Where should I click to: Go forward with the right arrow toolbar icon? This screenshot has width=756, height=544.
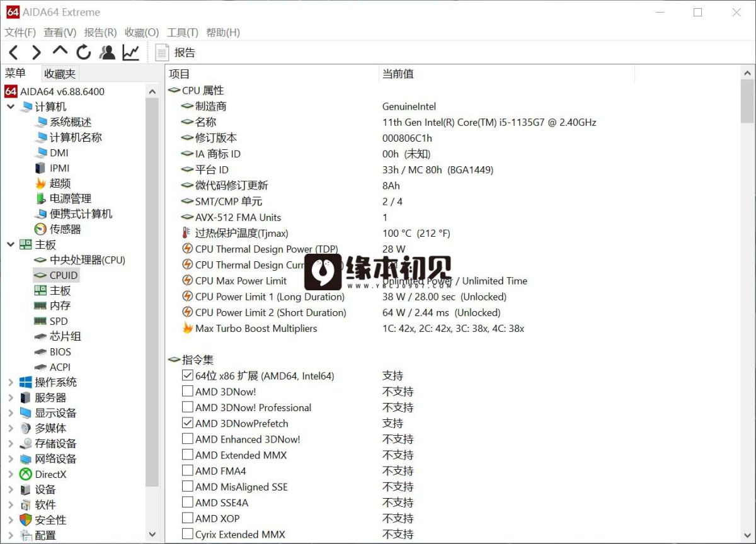[37, 52]
